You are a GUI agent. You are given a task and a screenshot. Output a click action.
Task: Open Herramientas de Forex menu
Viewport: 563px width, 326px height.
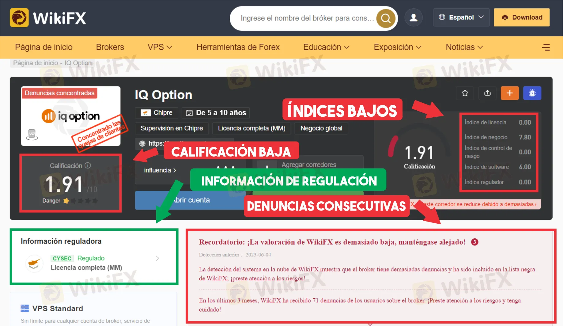[x=238, y=47]
